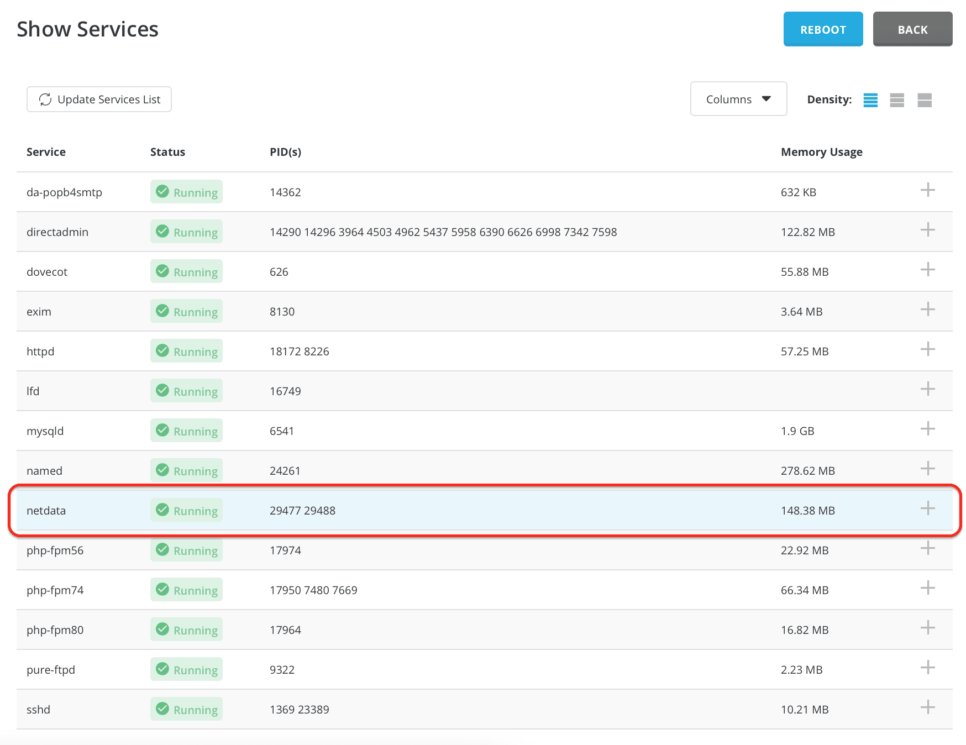
Task: Select the comfortable density view icon
Action: click(925, 100)
